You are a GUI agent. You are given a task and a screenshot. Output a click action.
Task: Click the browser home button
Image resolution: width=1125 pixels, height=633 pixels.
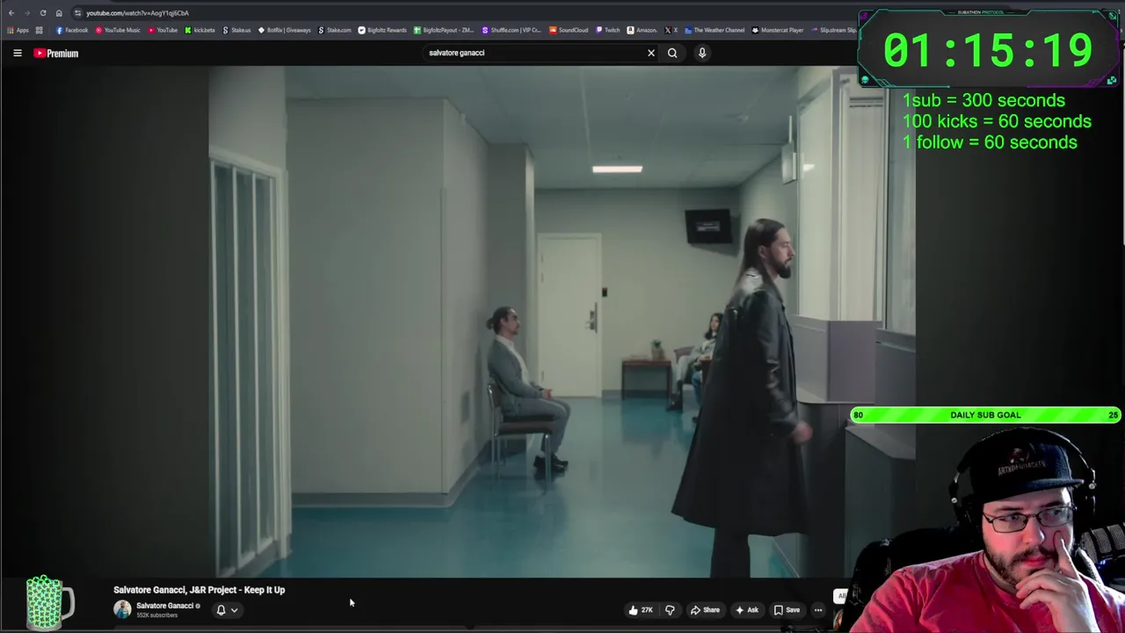tap(59, 13)
